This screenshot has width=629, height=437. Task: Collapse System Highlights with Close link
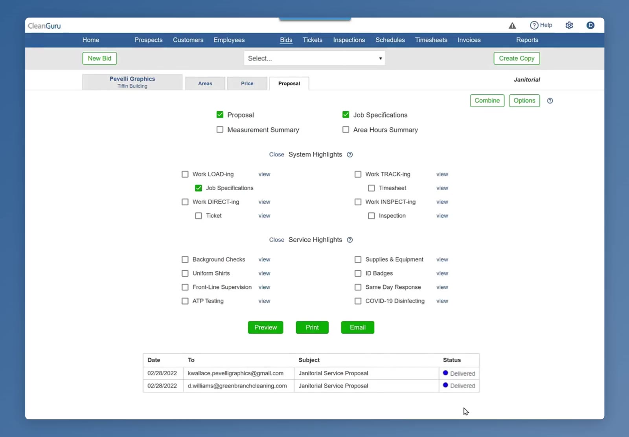point(276,154)
